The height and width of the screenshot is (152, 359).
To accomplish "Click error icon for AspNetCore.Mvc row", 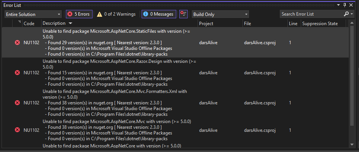I will [17, 130].
